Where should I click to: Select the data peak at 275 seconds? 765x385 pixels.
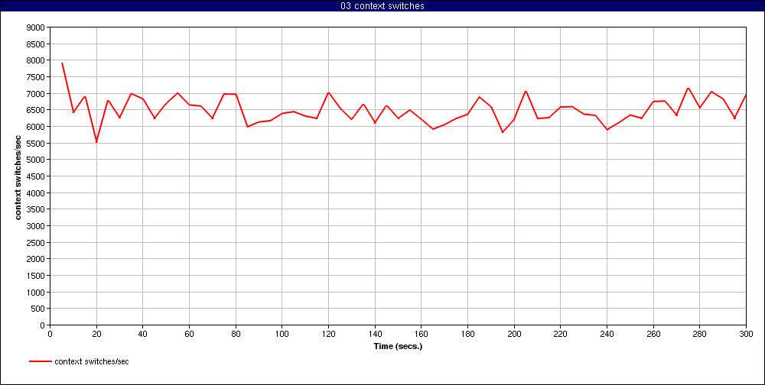click(688, 88)
